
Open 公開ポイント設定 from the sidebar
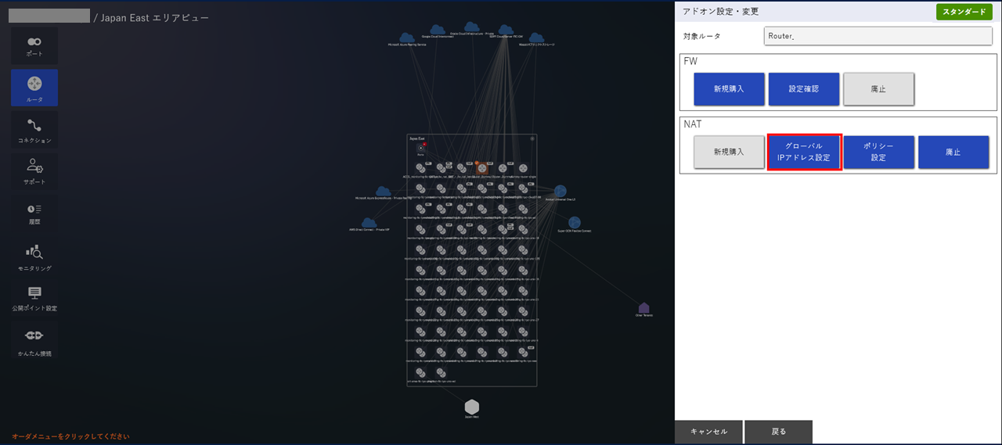pos(34,297)
